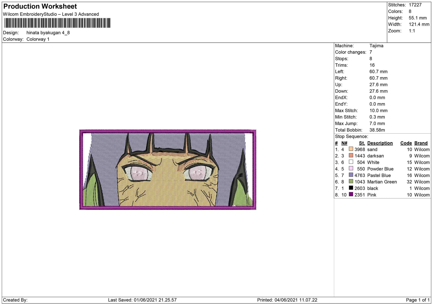Click the sand color swatch
The image size is (433, 304).
[x=351, y=149]
